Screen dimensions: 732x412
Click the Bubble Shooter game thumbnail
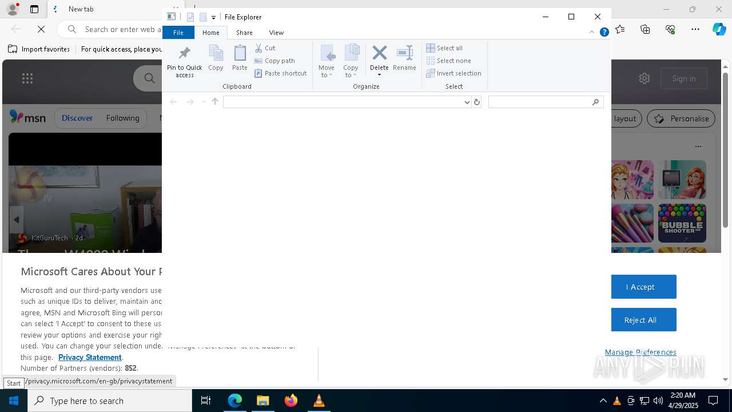pos(682,223)
